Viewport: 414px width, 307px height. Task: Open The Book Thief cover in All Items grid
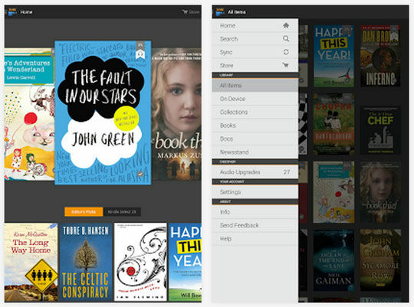click(x=380, y=192)
